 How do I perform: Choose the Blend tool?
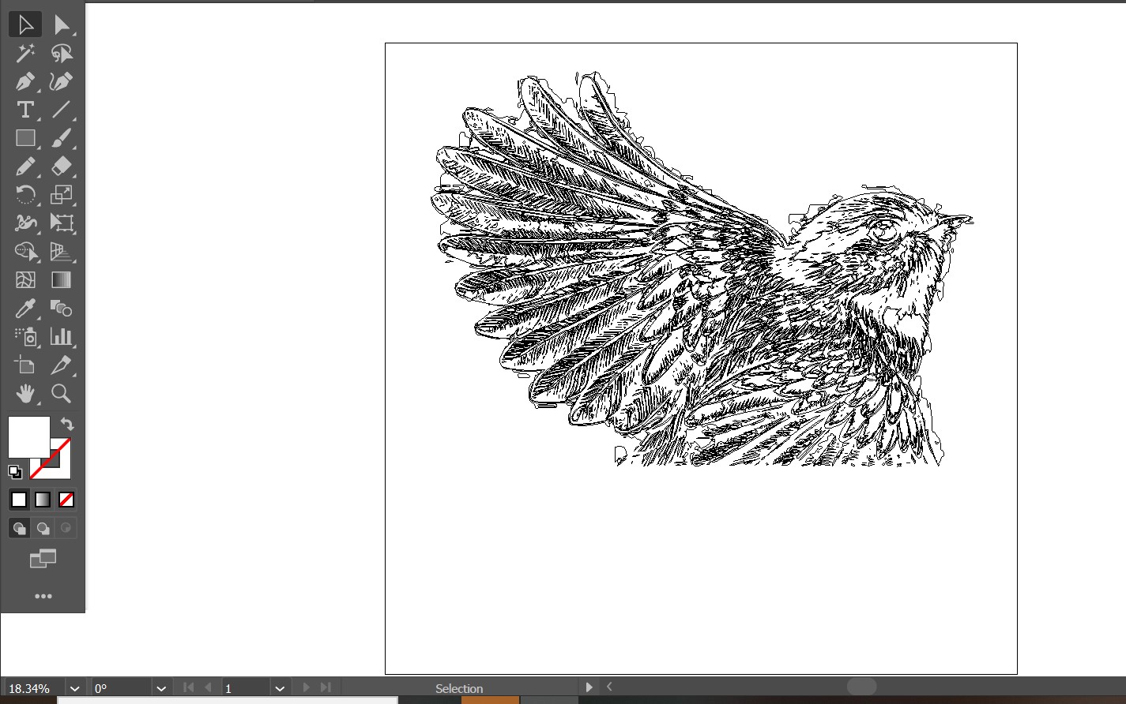click(x=62, y=309)
